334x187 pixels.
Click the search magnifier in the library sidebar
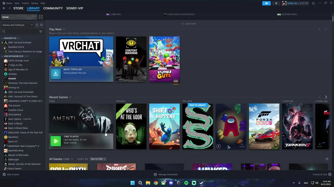tap(4, 31)
